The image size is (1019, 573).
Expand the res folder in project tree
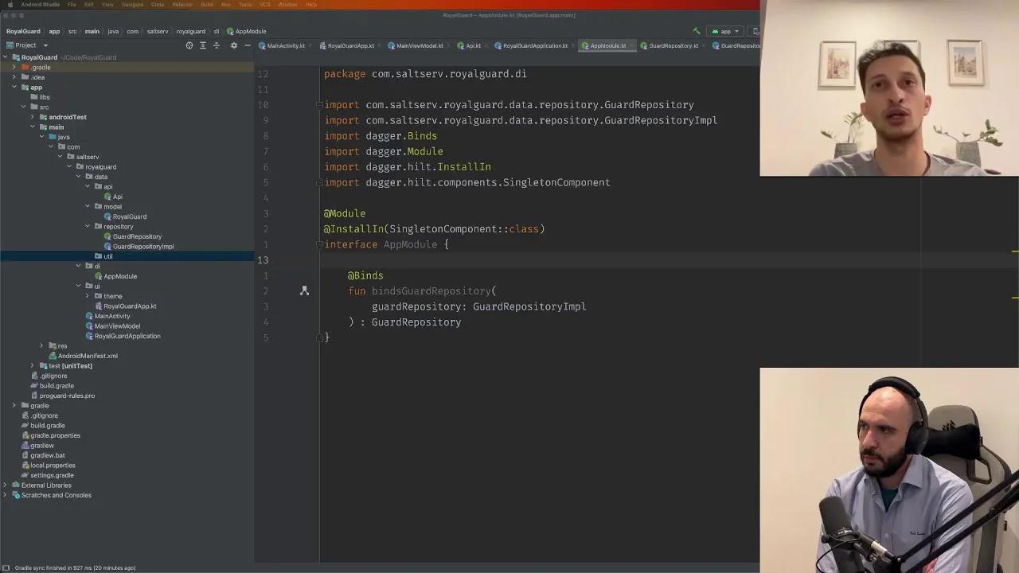[41, 345]
